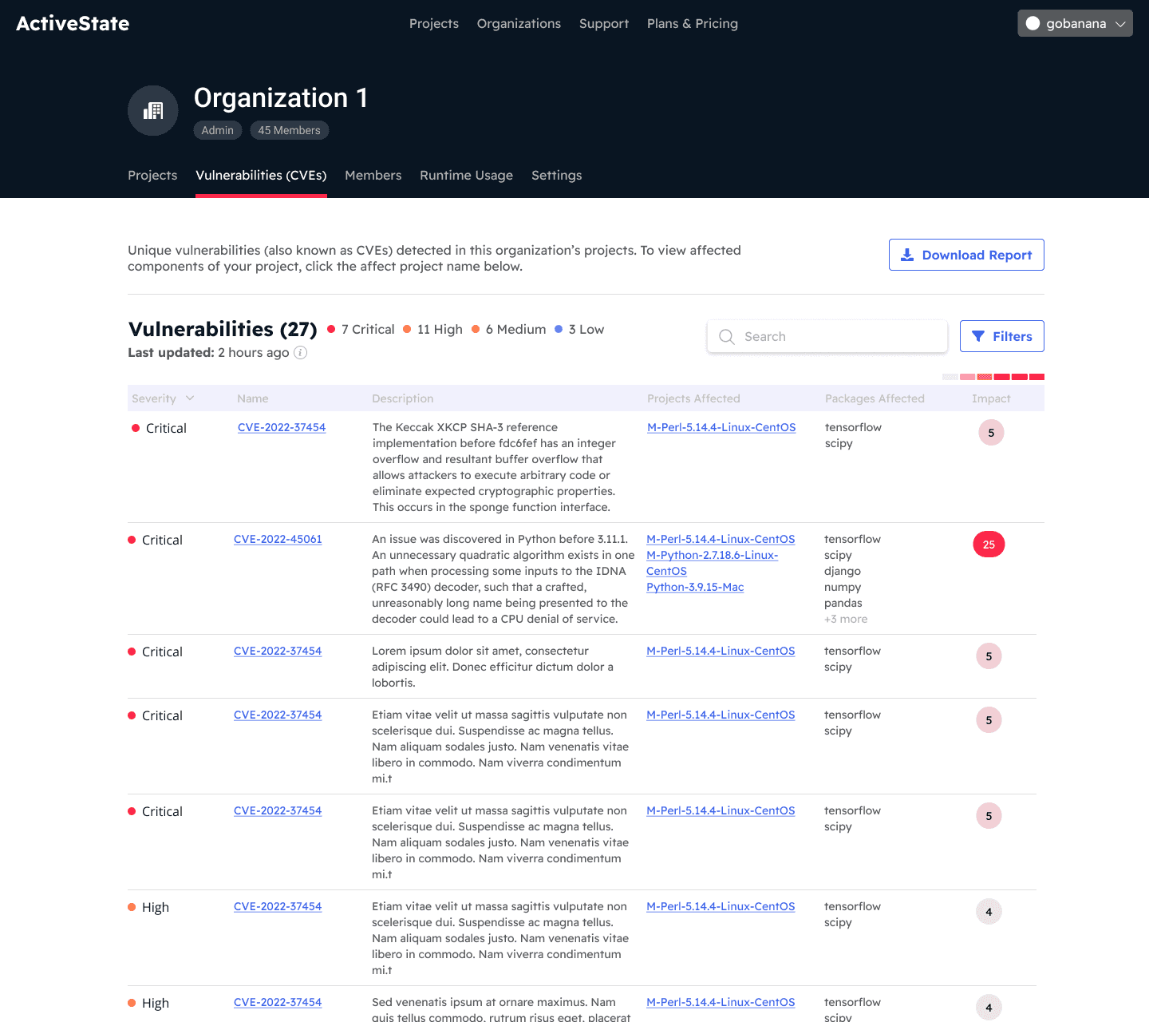The image size is (1149, 1022).
Task: Open Support in the top navigation
Action: click(x=604, y=23)
